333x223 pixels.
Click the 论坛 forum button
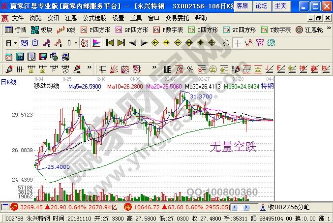click(261, 6)
